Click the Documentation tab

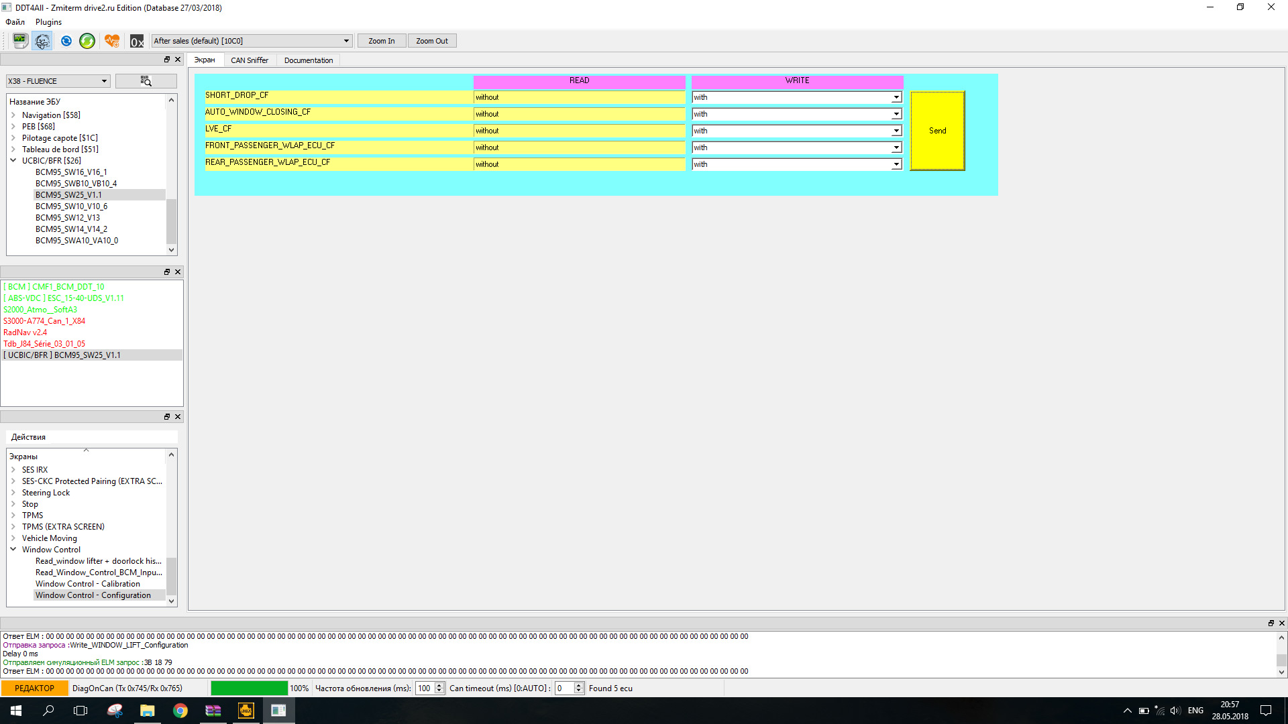[x=308, y=60]
